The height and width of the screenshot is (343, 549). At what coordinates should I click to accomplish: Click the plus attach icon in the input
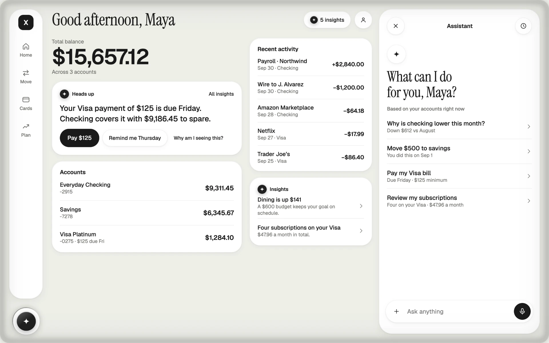(x=396, y=311)
